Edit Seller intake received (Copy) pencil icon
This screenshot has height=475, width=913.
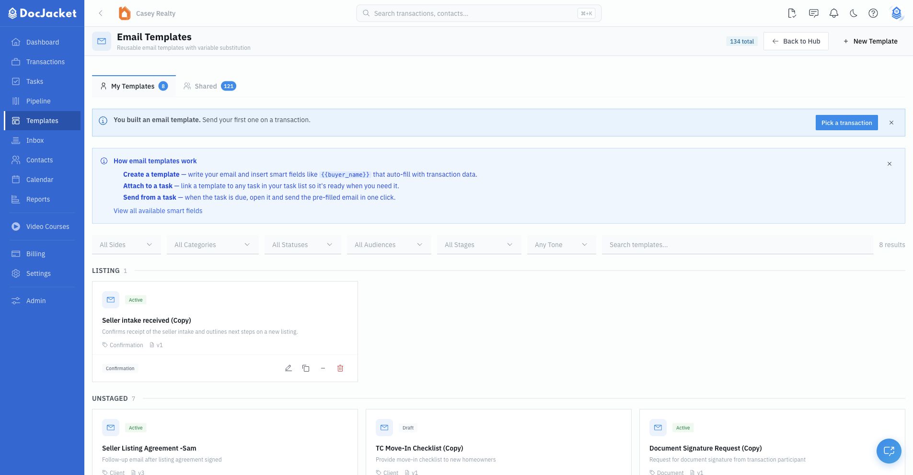tap(289, 368)
